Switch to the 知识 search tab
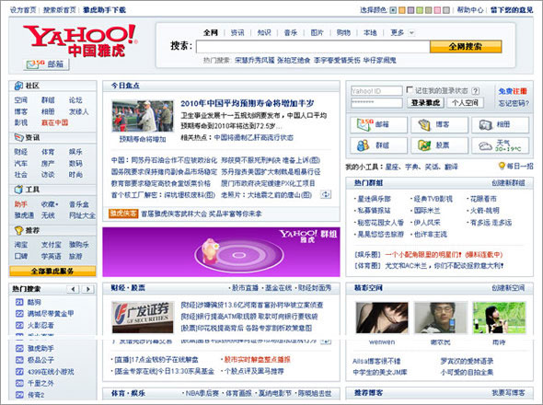 pyautogui.click(x=264, y=32)
